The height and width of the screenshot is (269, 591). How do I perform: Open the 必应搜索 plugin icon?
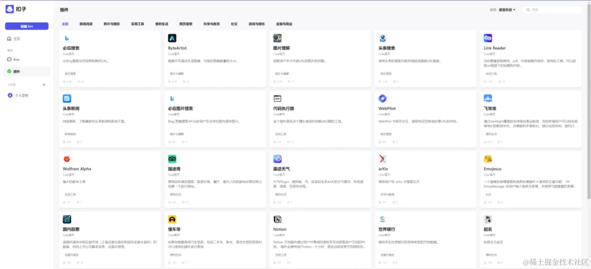pos(67,38)
